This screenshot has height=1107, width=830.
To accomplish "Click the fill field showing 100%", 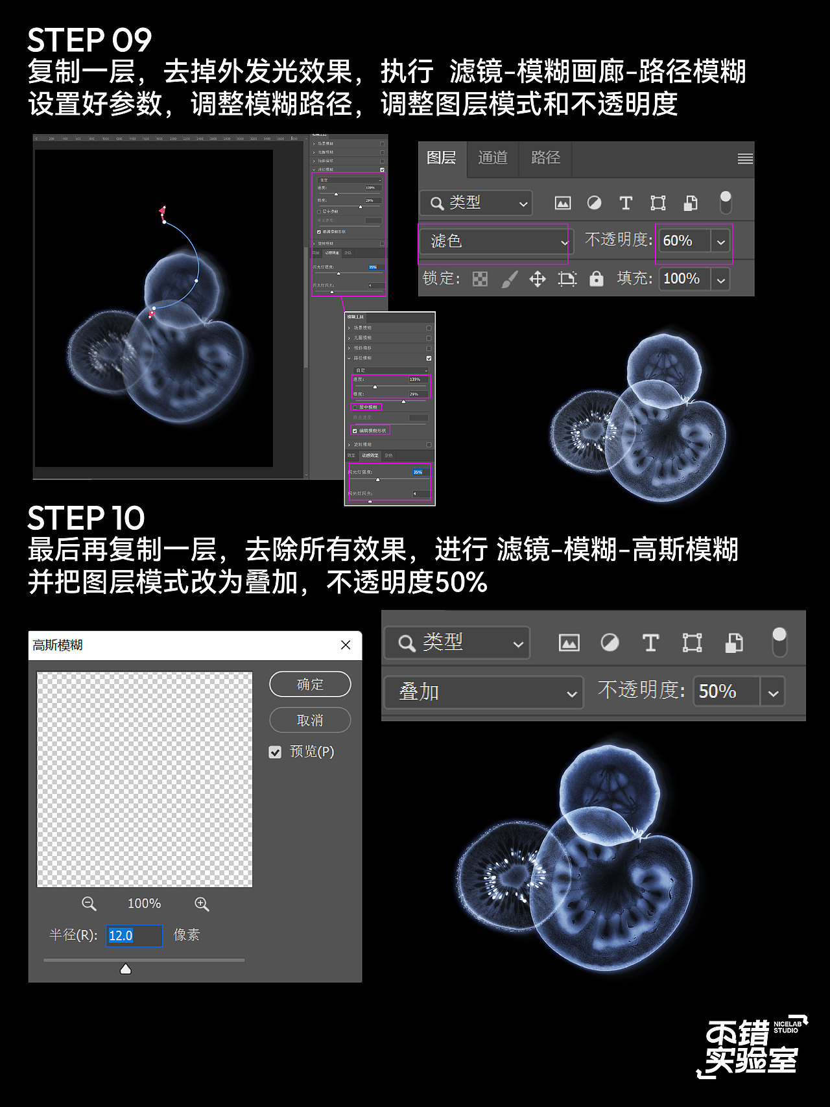I will pyautogui.click(x=685, y=280).
